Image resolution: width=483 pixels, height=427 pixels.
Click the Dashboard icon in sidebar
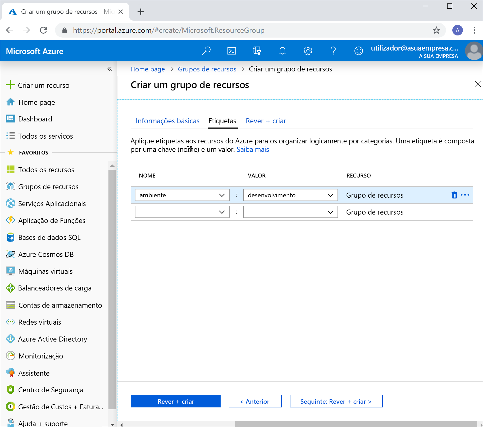click(11, 119)
